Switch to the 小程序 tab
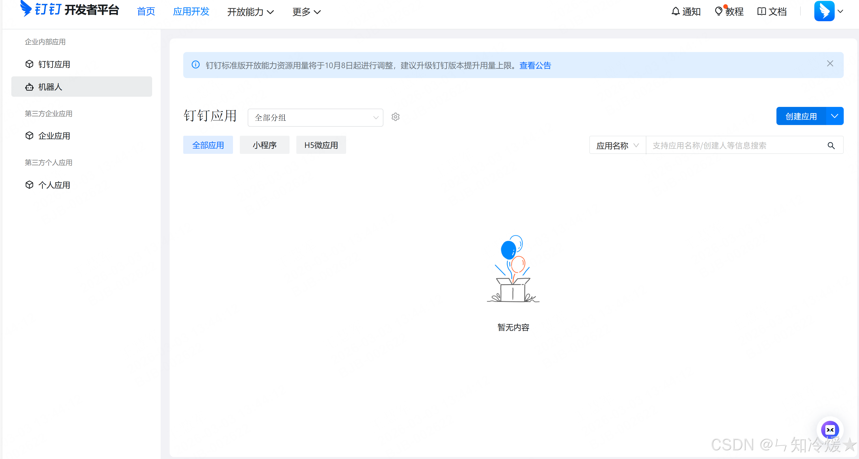This screenshot has height=459, width=859. click(264, 145)
